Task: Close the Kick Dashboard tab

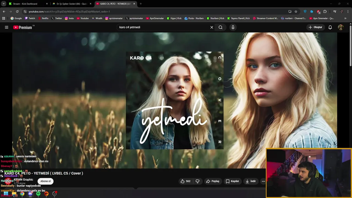Action: pos(47,4)
